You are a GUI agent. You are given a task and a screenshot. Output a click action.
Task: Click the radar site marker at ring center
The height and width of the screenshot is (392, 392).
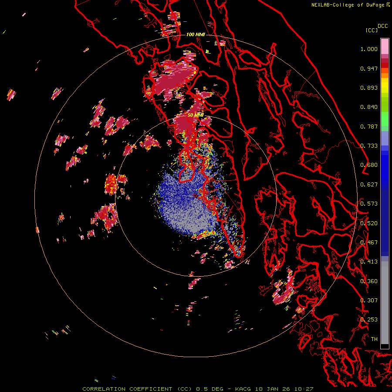[196, 196]
